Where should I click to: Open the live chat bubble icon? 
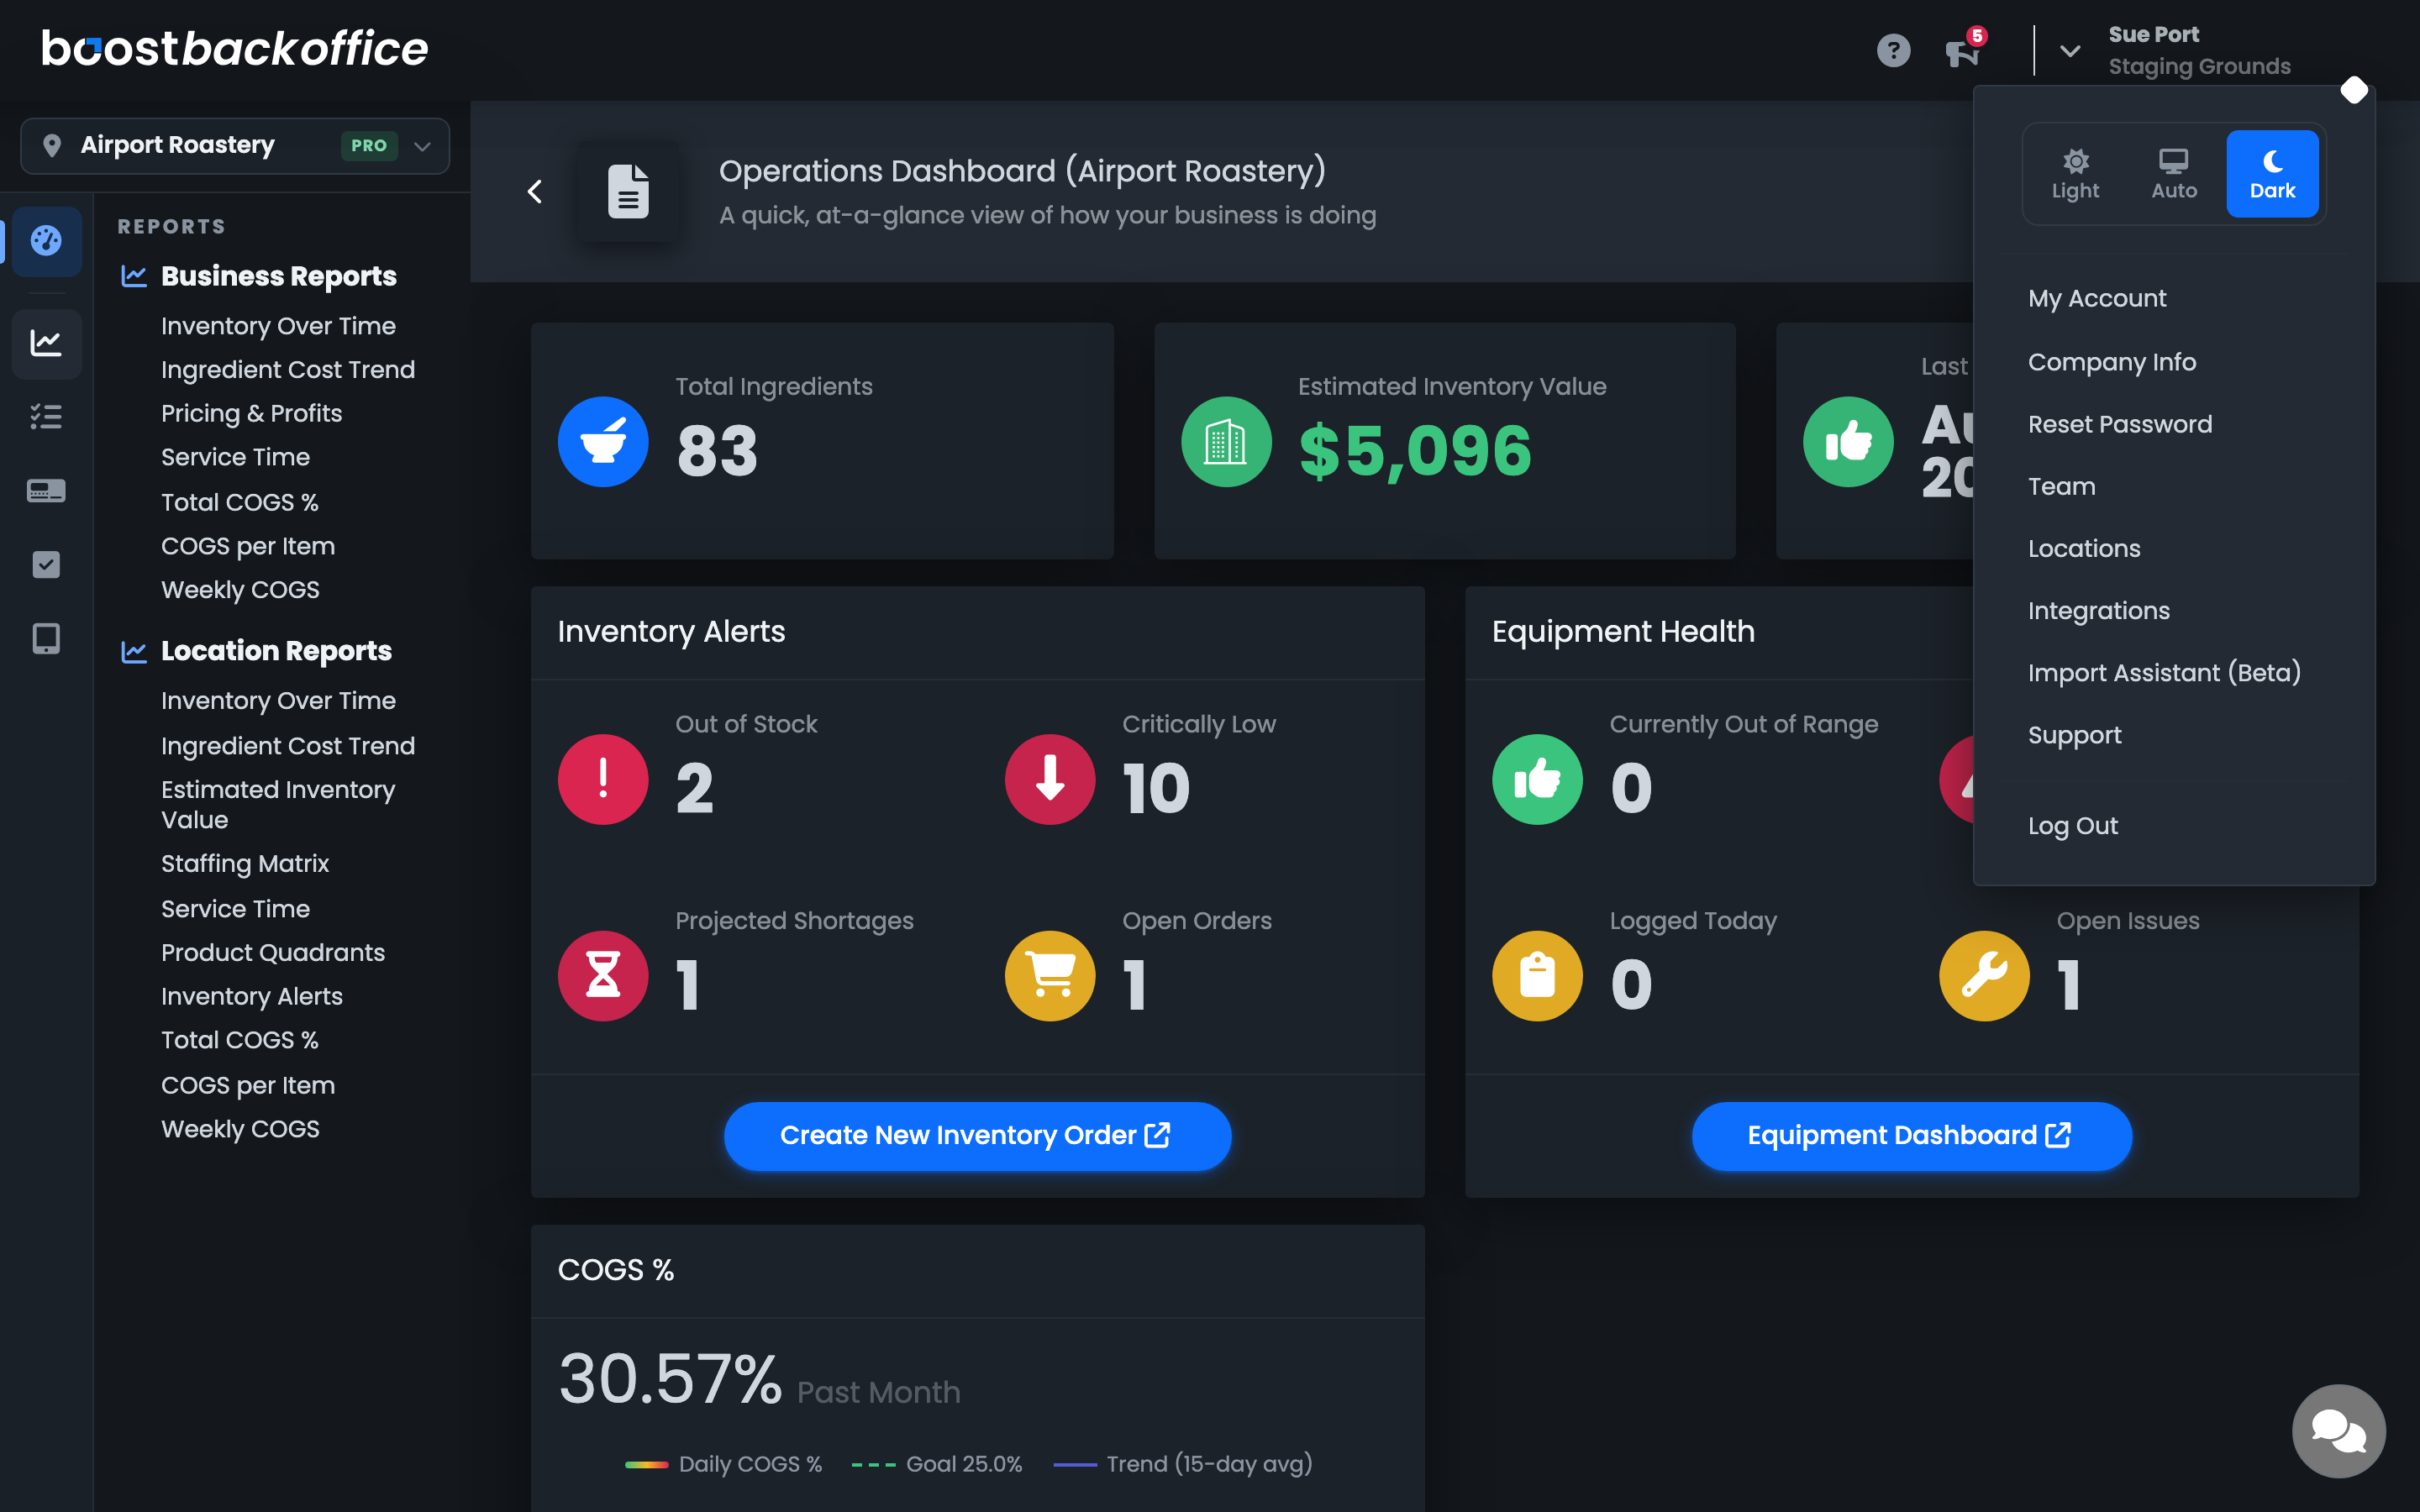coord(2338,1430)
